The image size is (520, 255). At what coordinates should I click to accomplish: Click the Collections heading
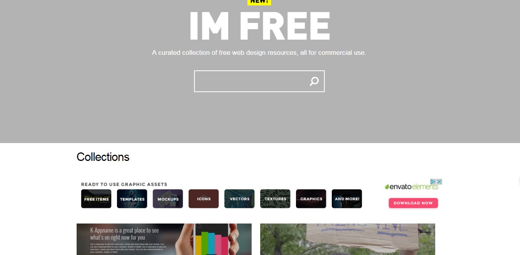(103, 157)
